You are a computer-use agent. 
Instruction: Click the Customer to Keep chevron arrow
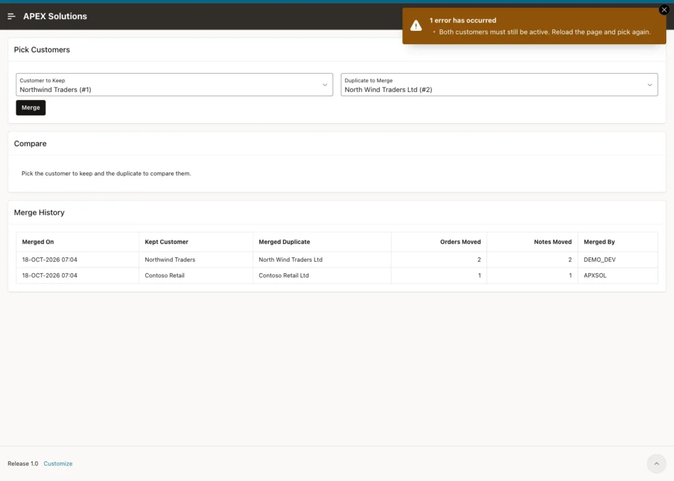[x=325, y=85]
